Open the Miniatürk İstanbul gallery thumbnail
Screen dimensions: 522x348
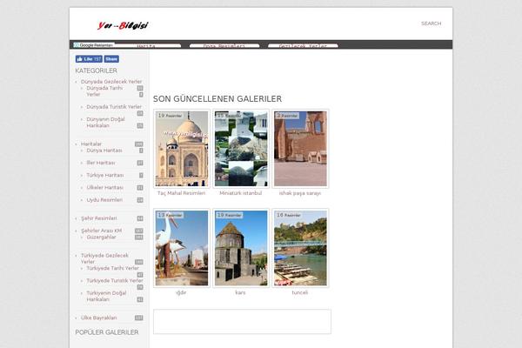coord(241,149)
